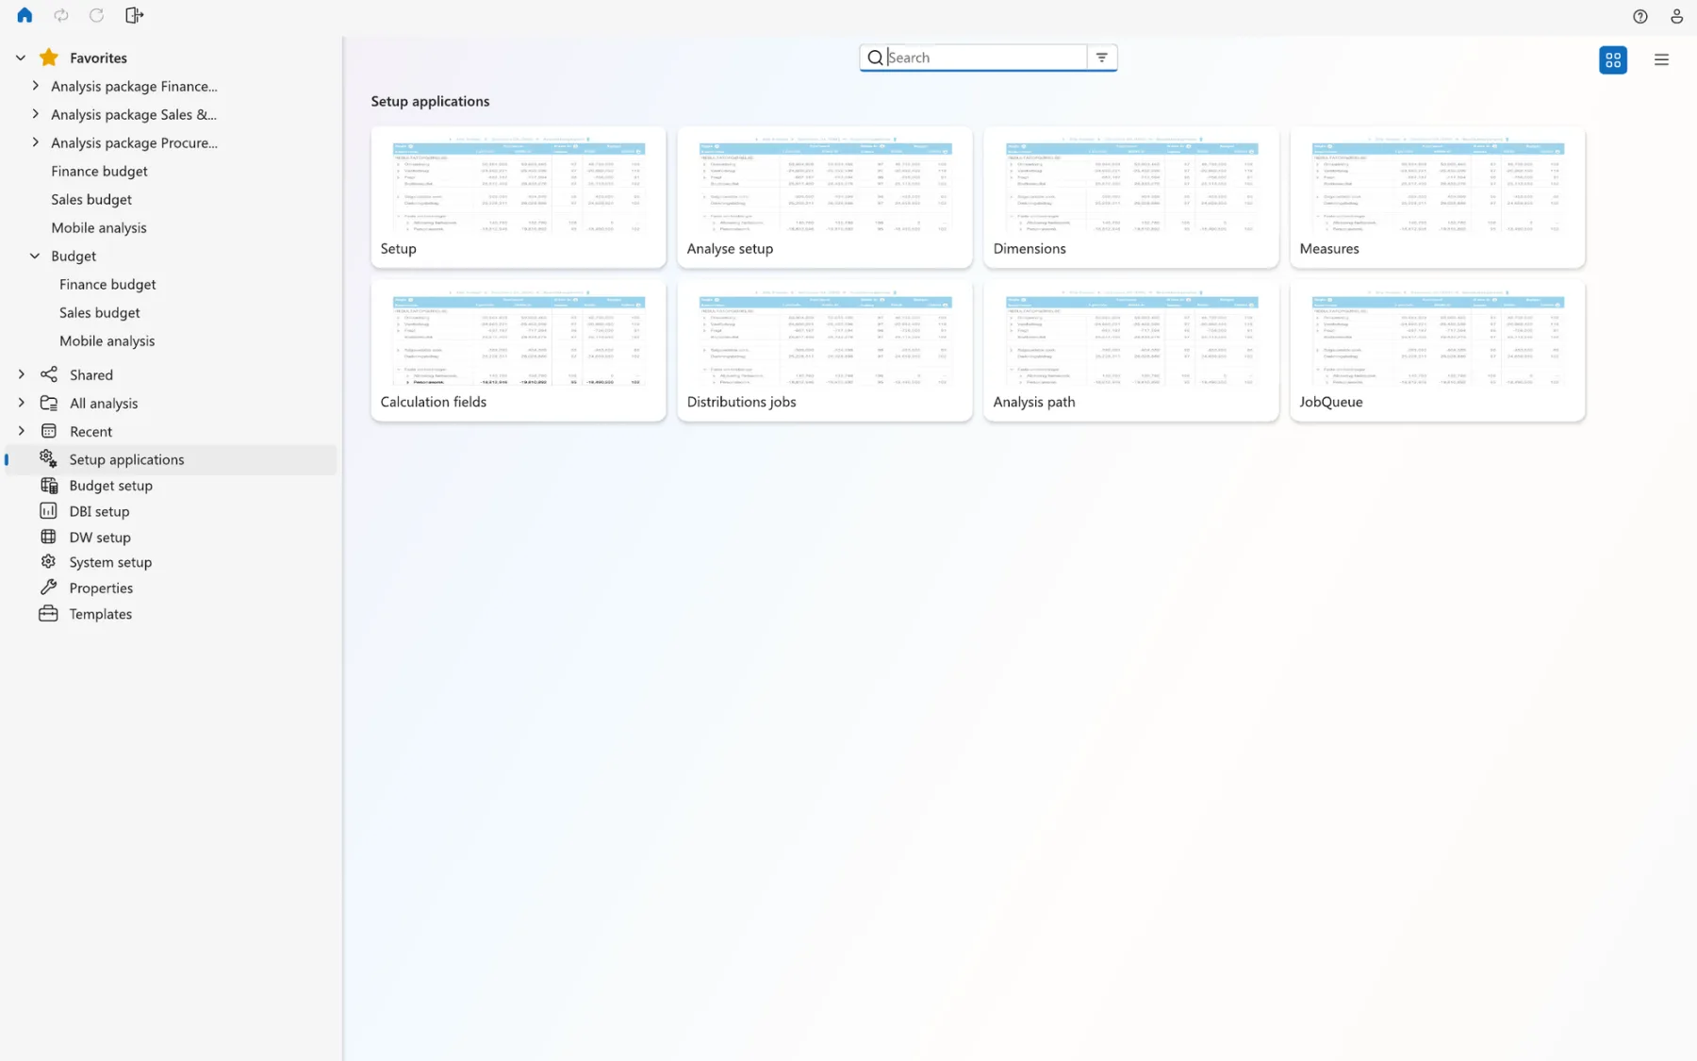This screenshot has width=1697, height=1061.
Task: Open the Analyse setup card
Action: coord(825,197)
